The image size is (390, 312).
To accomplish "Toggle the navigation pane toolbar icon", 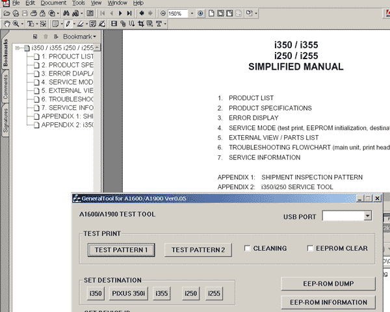I will [90, 13].
